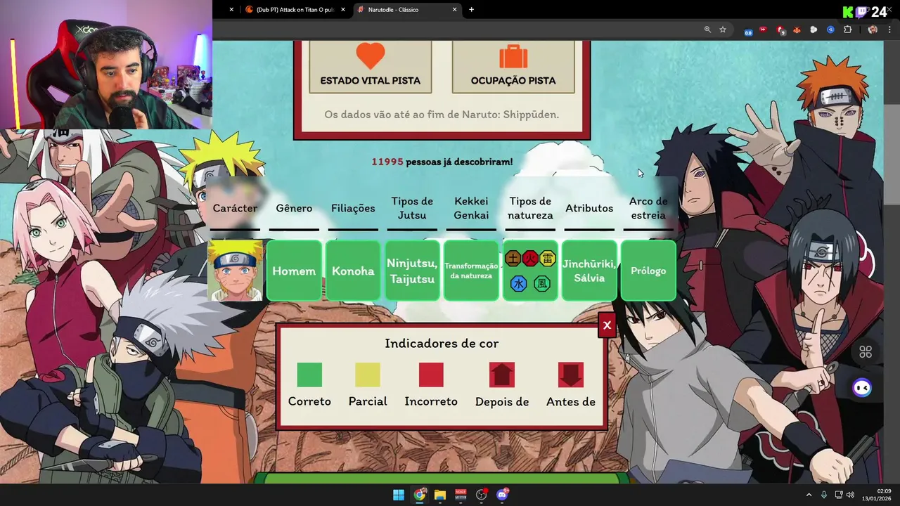This screenshot has width=900, height=506.
Task: Click the Naruto character portrait tile
Action: (x=236, y=271)
